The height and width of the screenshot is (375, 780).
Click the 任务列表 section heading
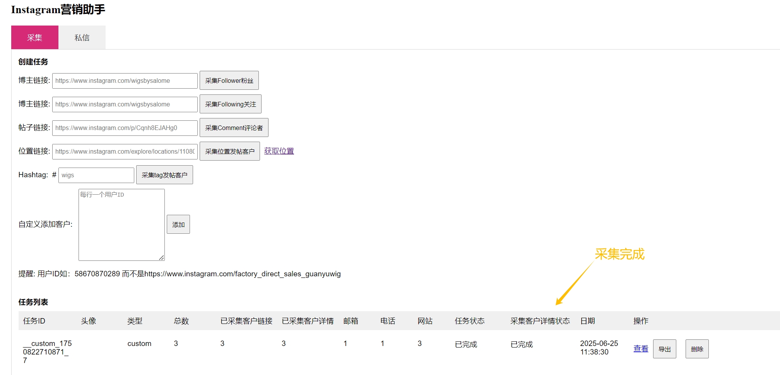[x=33, y=302]
